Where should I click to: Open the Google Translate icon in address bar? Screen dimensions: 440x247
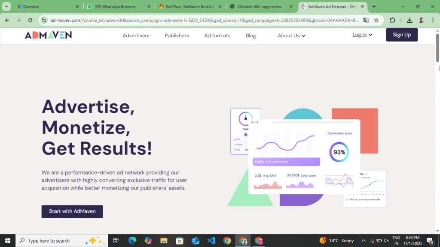click(366, 20)
